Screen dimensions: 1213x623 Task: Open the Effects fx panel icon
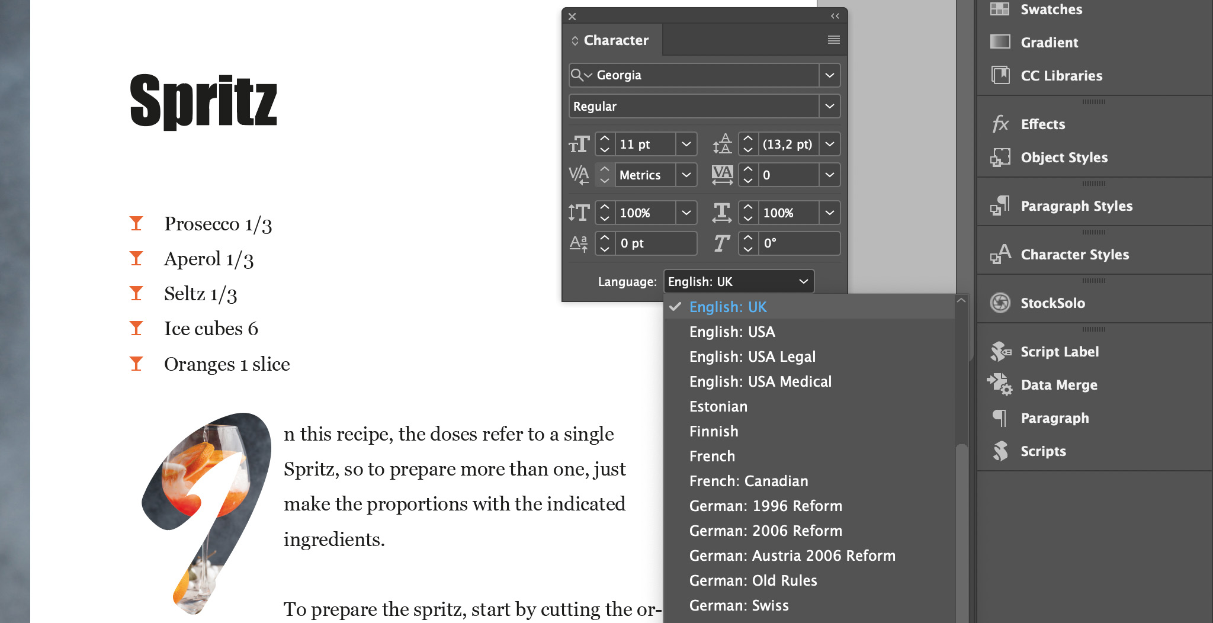1000,124
